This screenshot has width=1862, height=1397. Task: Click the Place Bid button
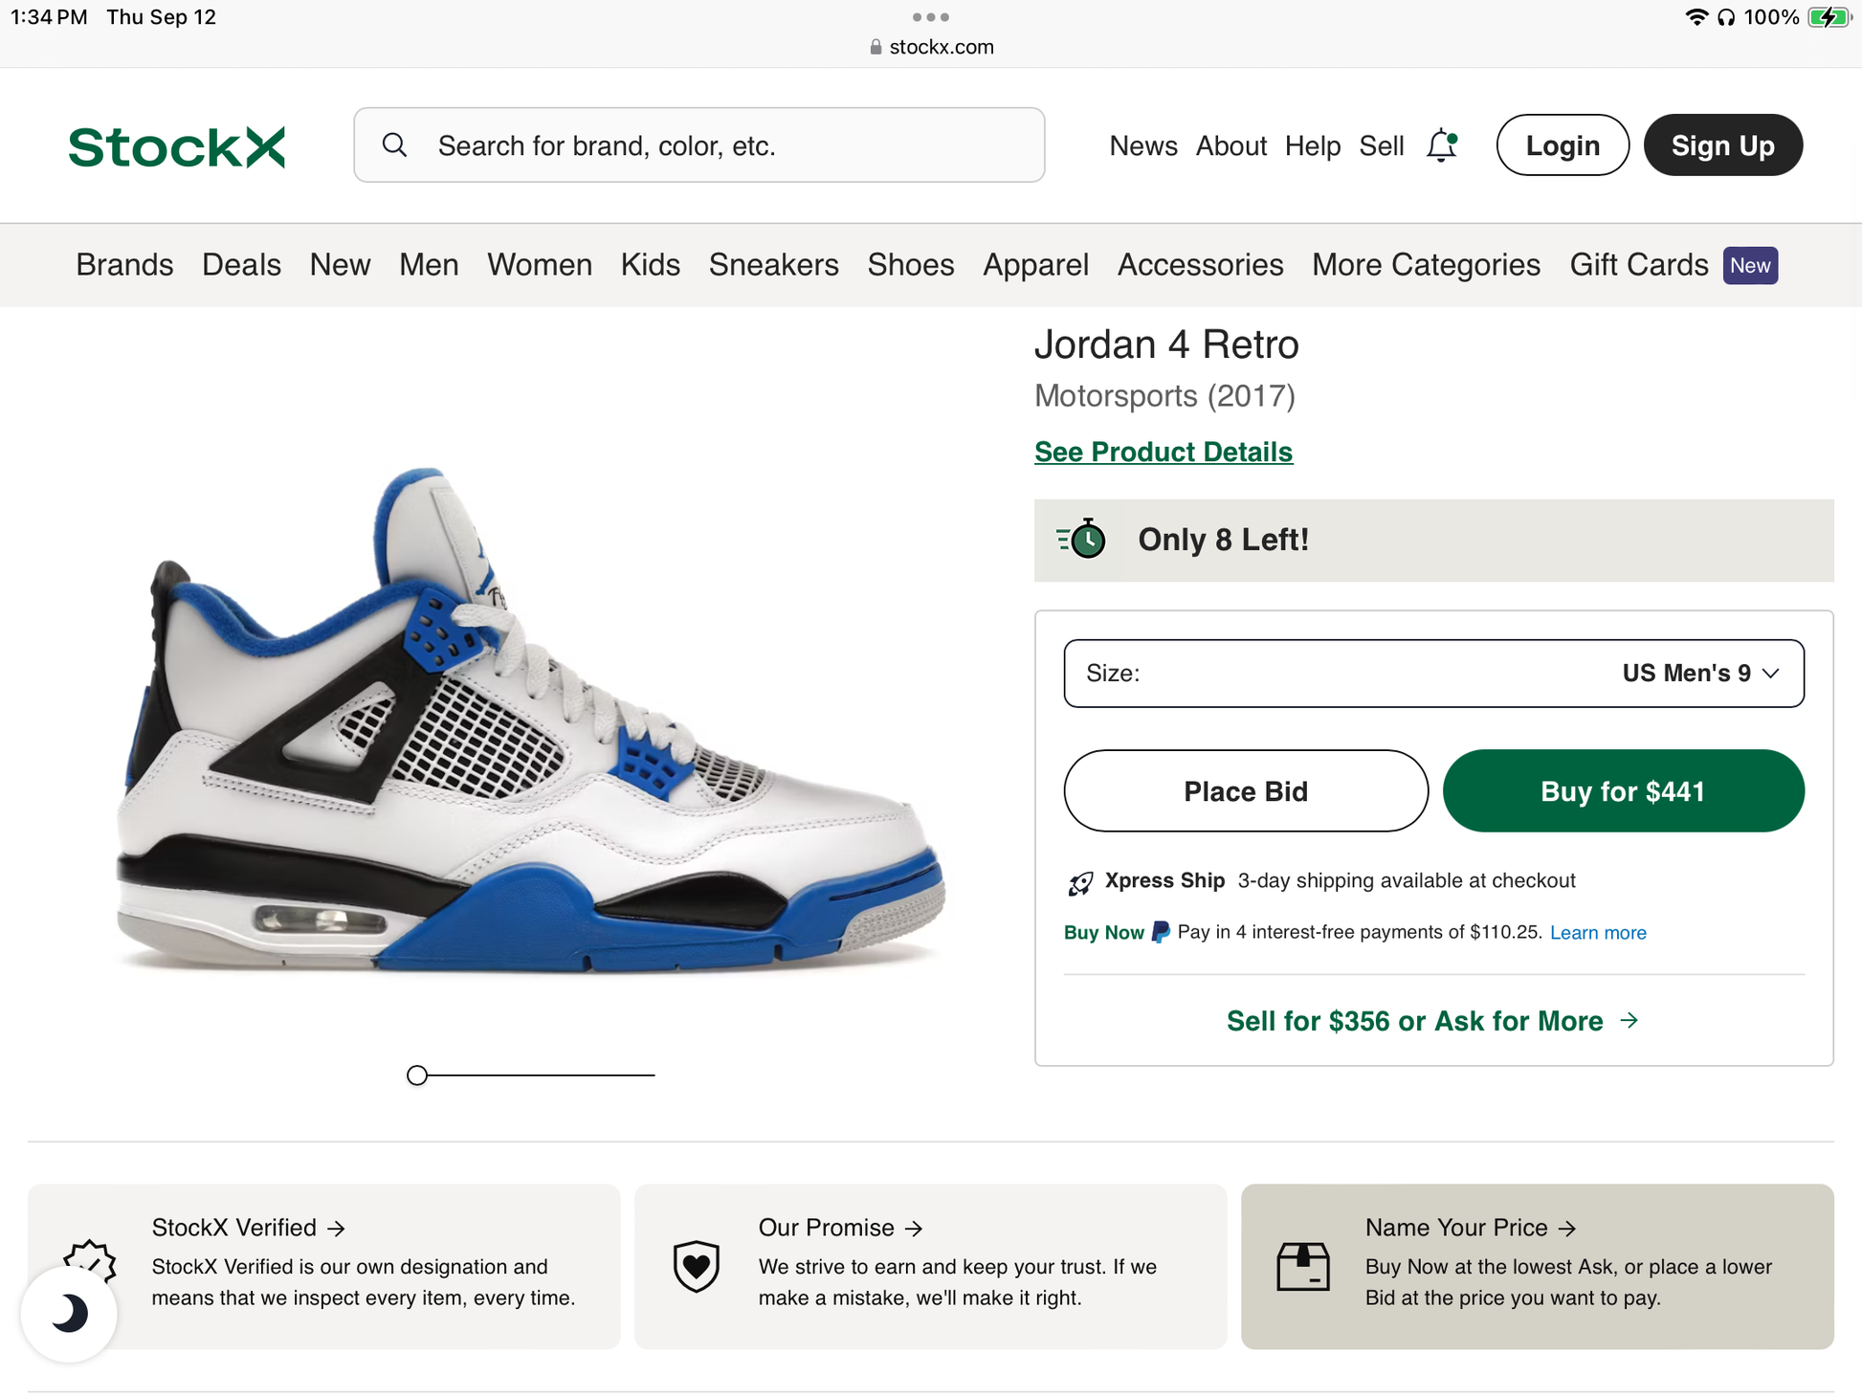click(1245, 791)
